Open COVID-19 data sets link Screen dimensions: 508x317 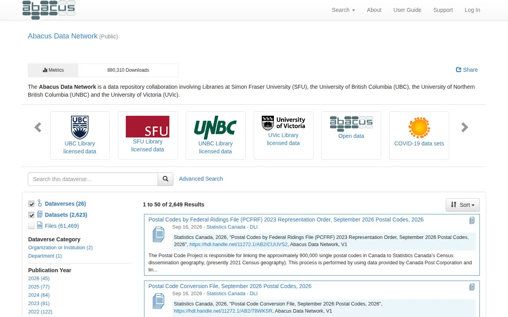pos(419,143)
